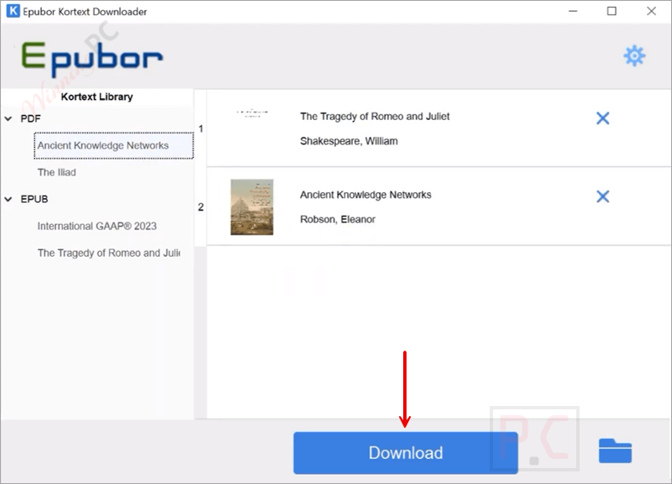
Task: Click the title Ancient Knowledge Networks in queue
Action: pyautogui.click(x=365, y=195)
